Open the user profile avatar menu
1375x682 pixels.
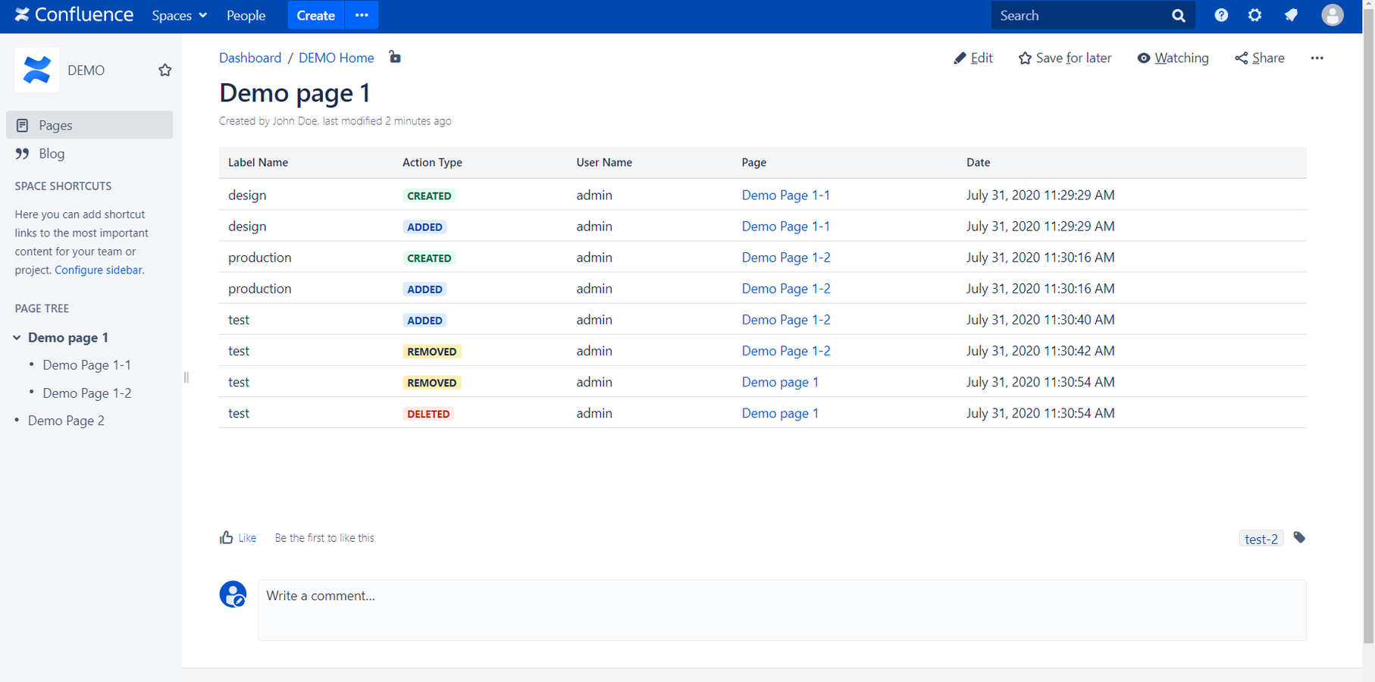pos(1333,15)
